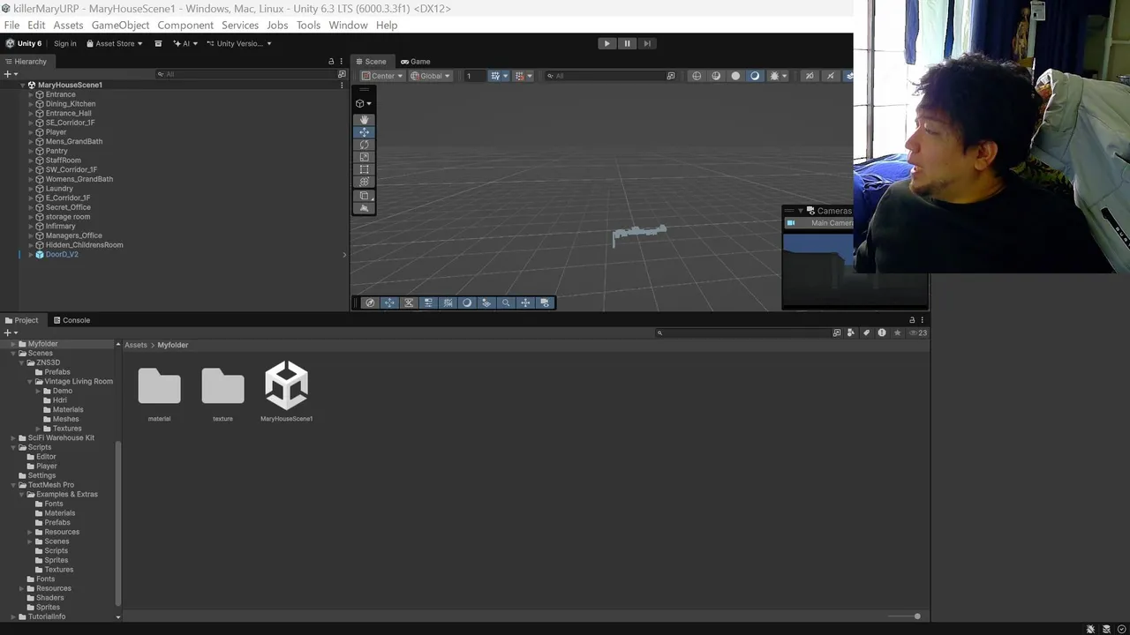Open scene effects dropdown arrow

pos(784,76)
